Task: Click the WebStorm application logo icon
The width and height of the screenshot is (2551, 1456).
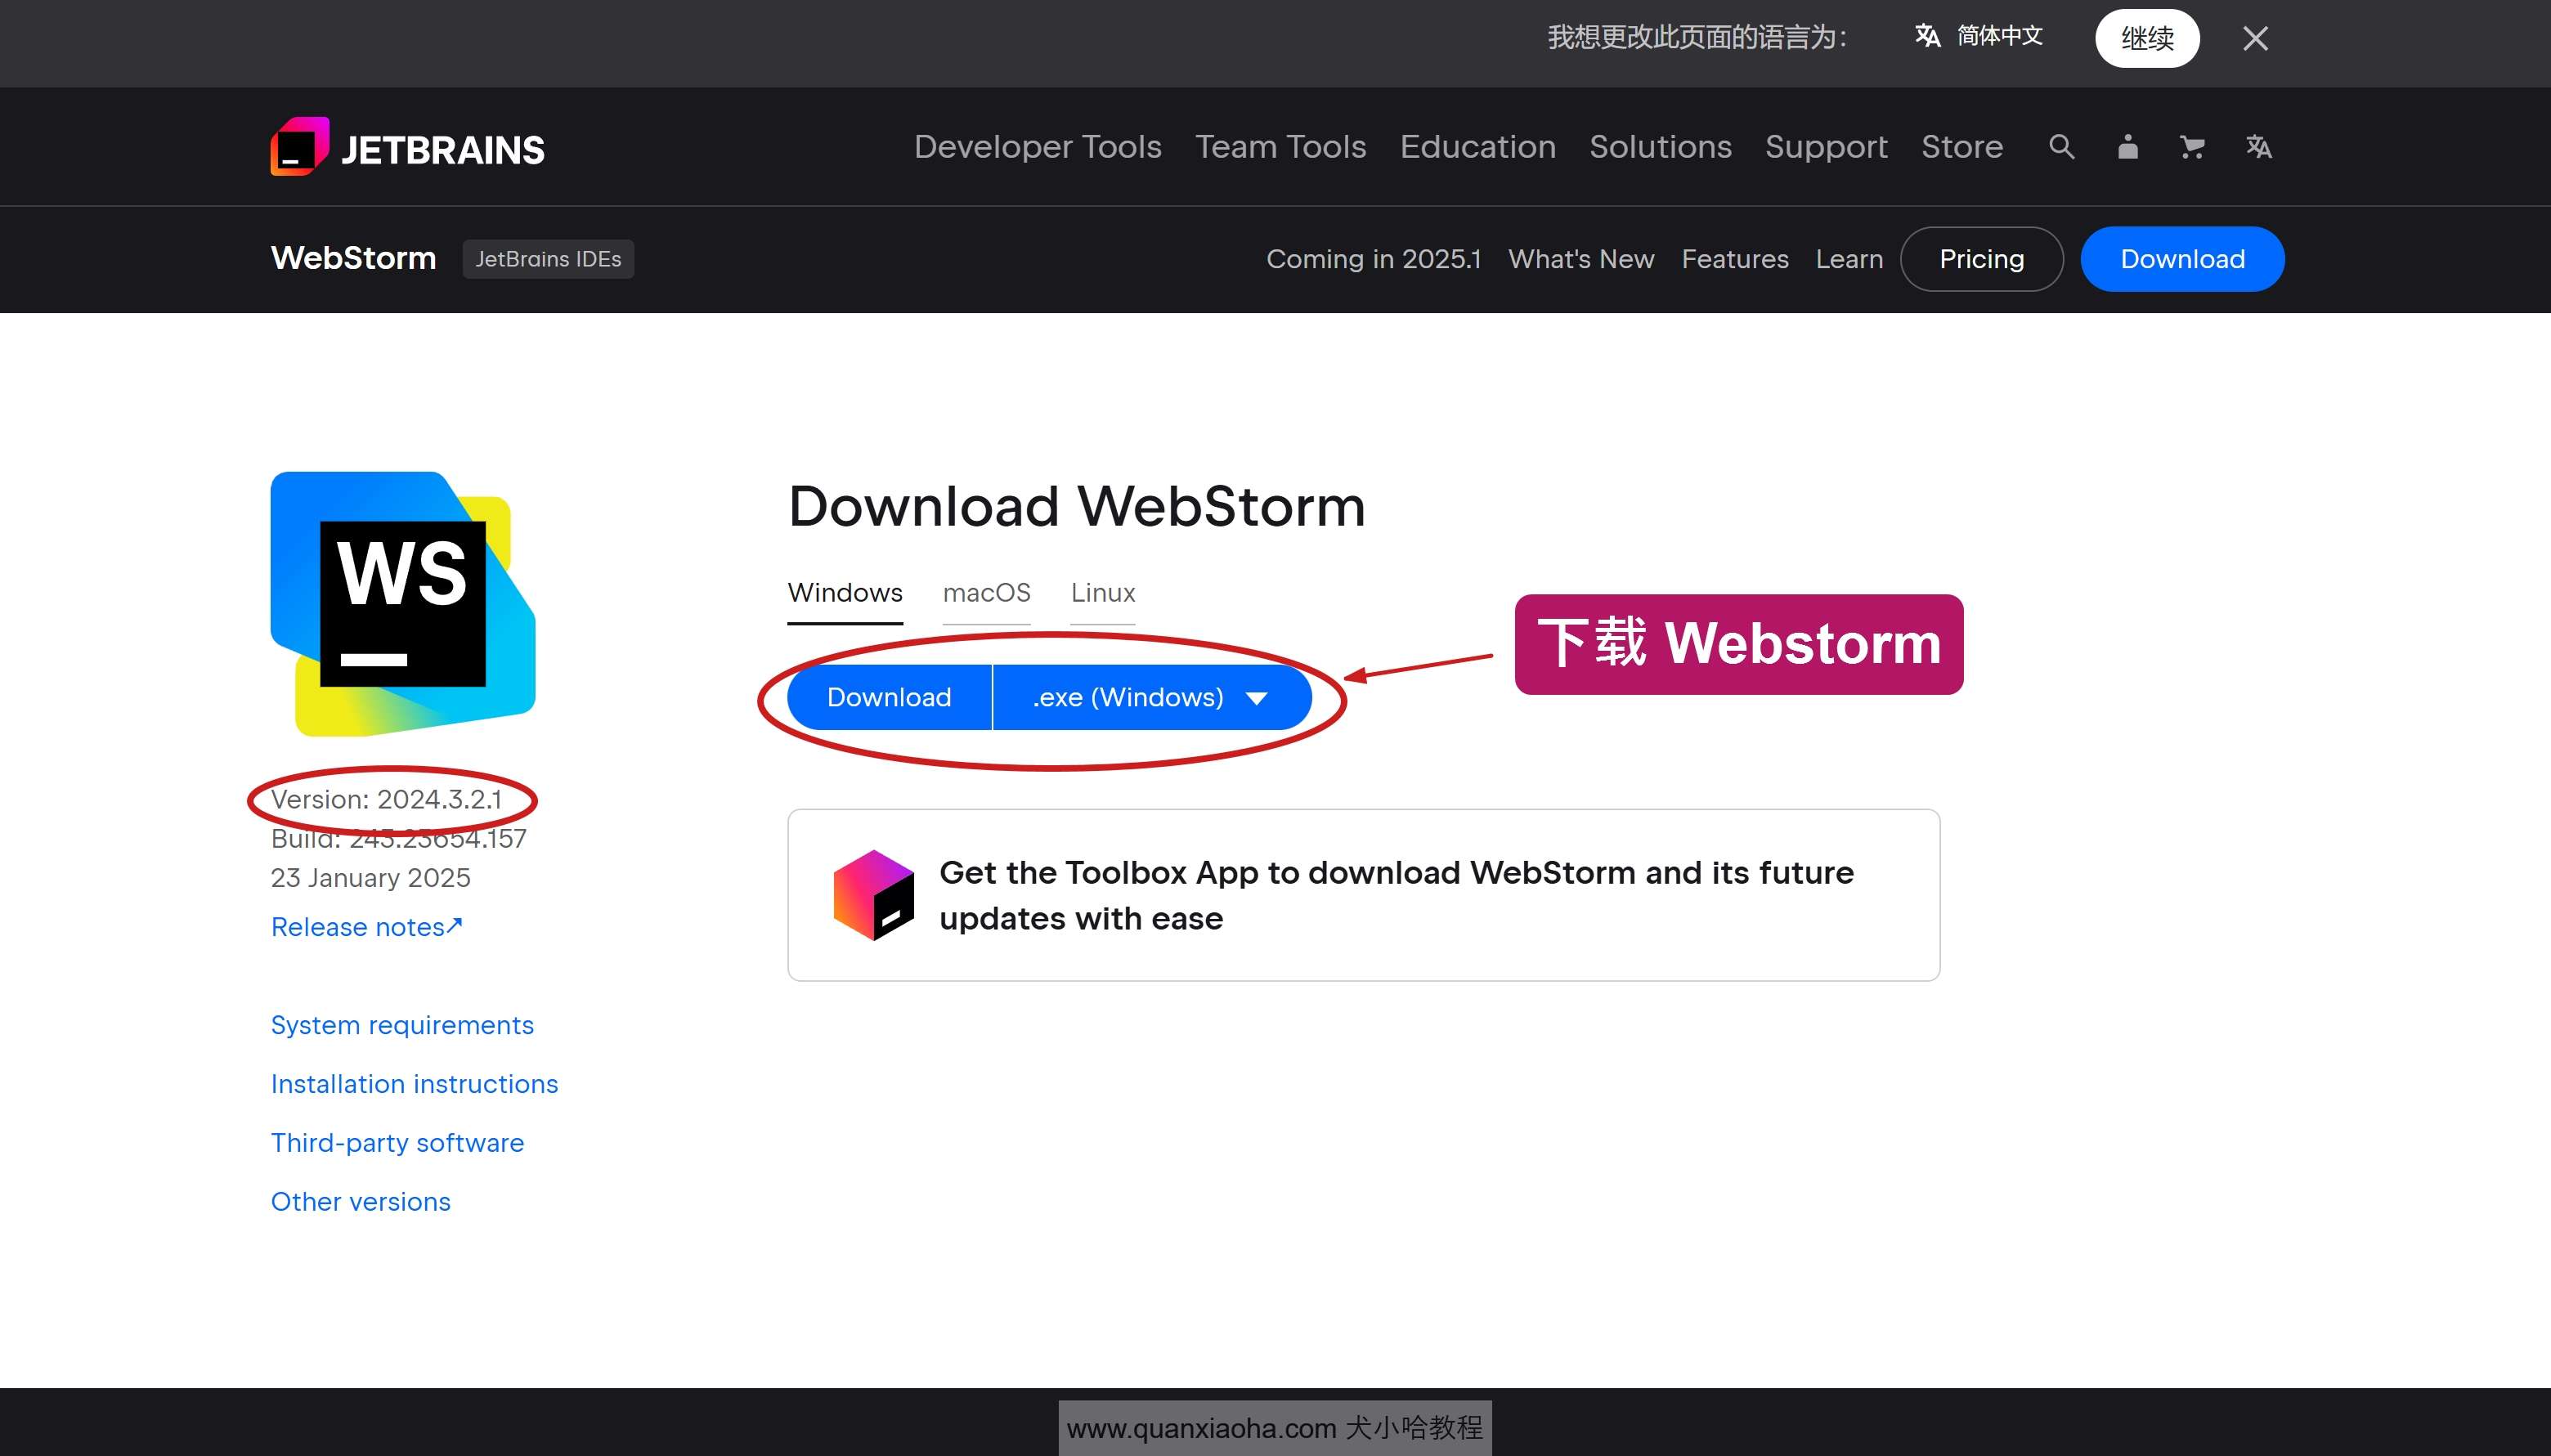Action: (x=392, y=603)
